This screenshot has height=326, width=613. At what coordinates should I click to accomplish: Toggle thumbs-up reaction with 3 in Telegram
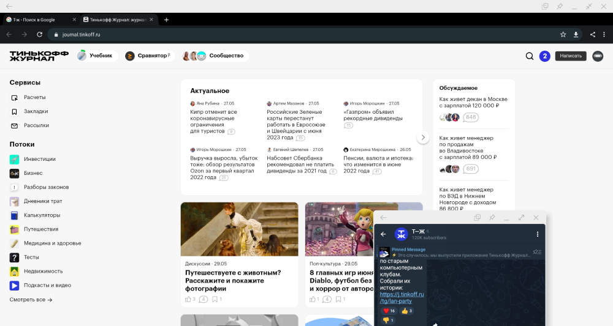click(x=406, y=311)
